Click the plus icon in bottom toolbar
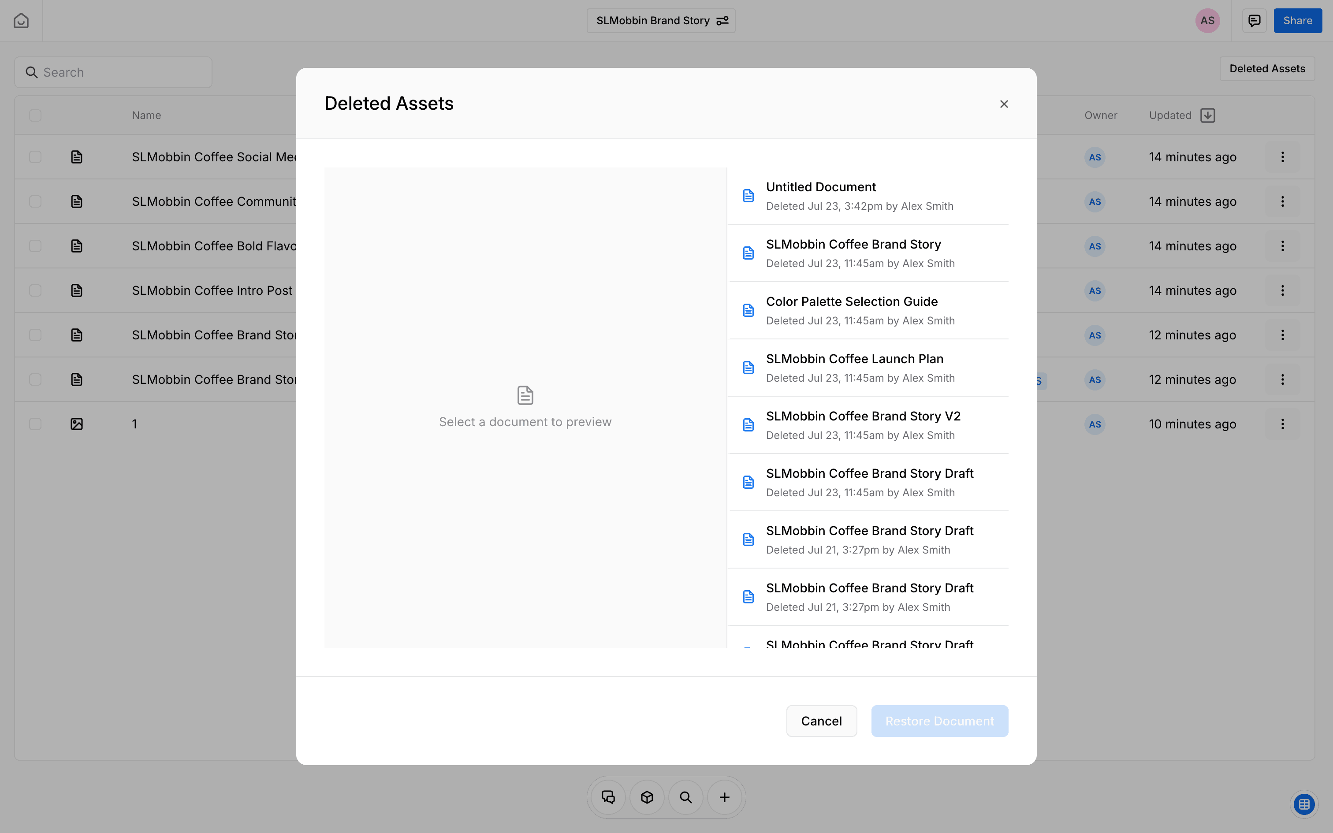This screenshot has height=833, width=1333. [x=724, y=797]
